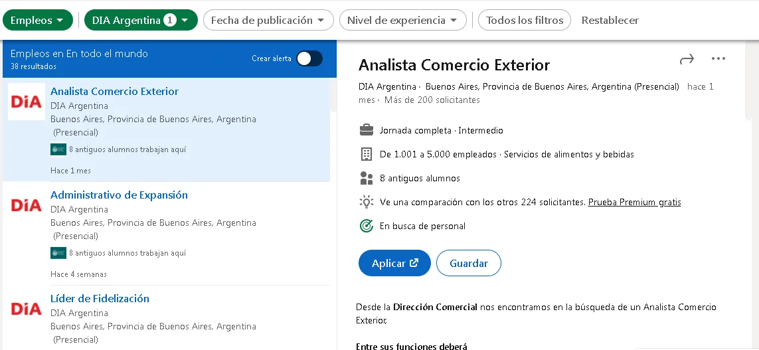Screen dimensions: 759x350
Task: Open the DIA Argentina company filter
Action: pyautogui.click(x=141, y=21)
